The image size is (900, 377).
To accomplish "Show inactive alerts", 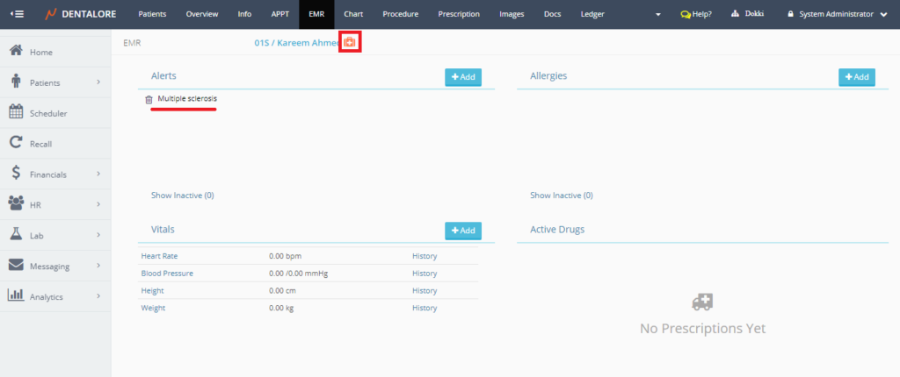I will [x=182, y=196].
